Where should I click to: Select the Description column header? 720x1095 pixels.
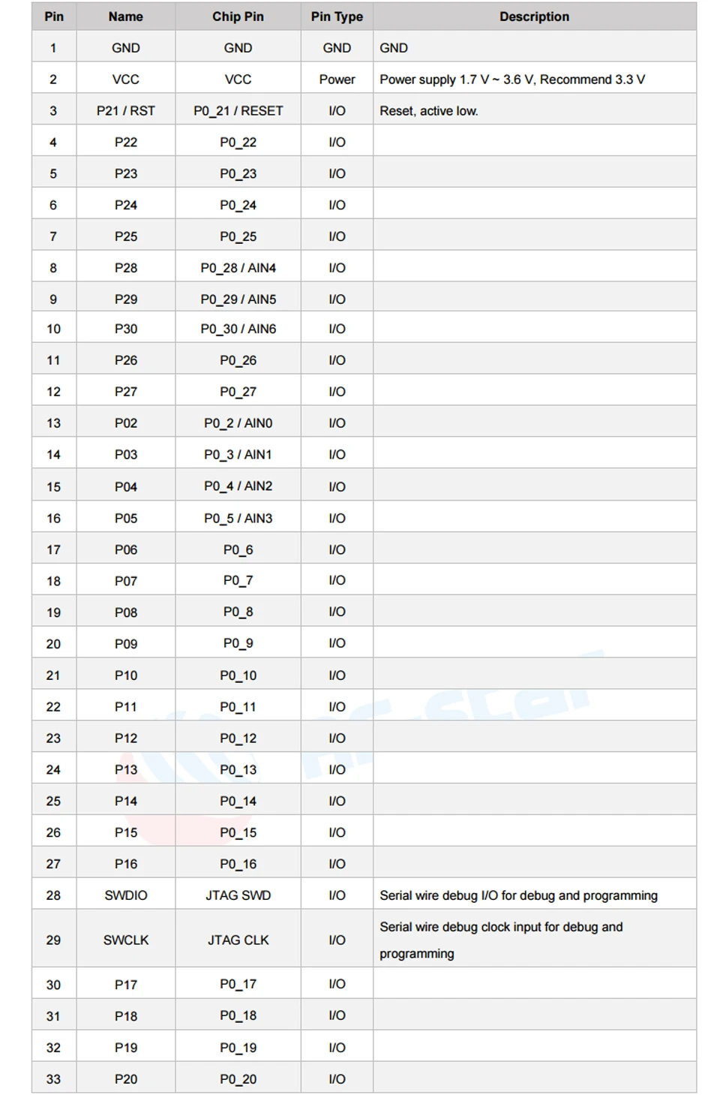[534, 17]
